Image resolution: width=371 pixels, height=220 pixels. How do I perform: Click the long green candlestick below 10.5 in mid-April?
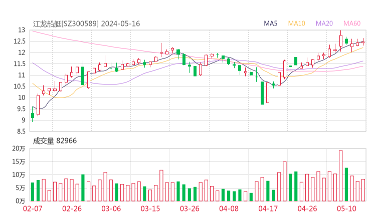click(262, 93)
